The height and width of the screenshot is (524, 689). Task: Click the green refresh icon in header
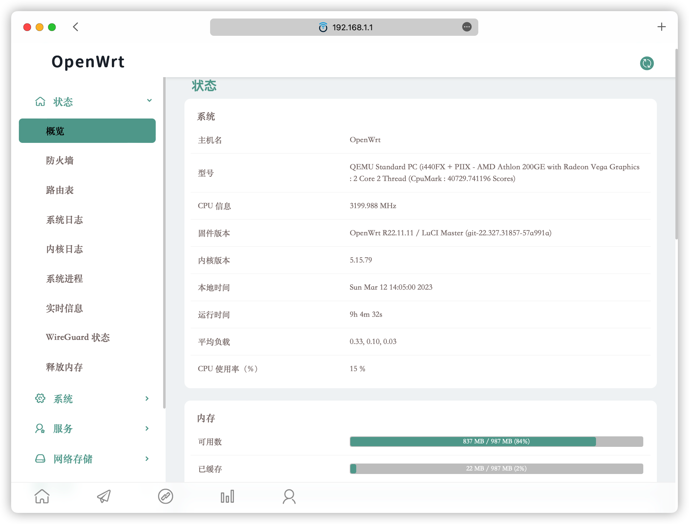pos(647,63)
